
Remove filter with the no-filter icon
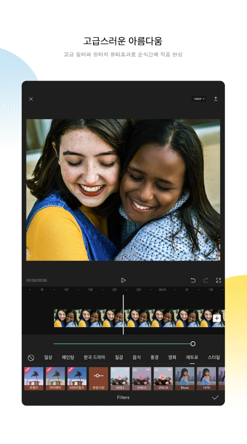(31, 358)
